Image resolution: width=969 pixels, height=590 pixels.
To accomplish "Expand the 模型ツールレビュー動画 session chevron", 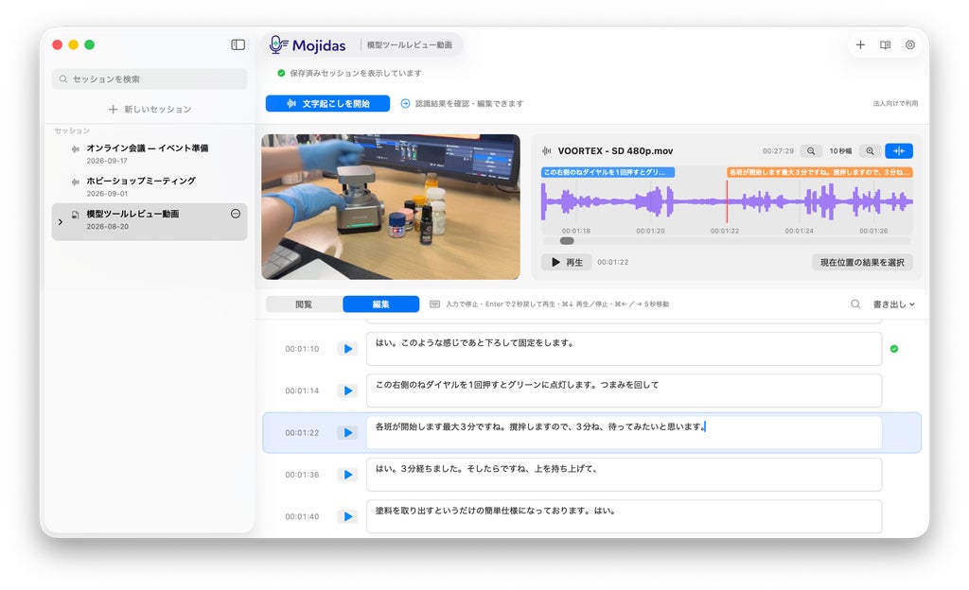I will (x=60, y=221).
